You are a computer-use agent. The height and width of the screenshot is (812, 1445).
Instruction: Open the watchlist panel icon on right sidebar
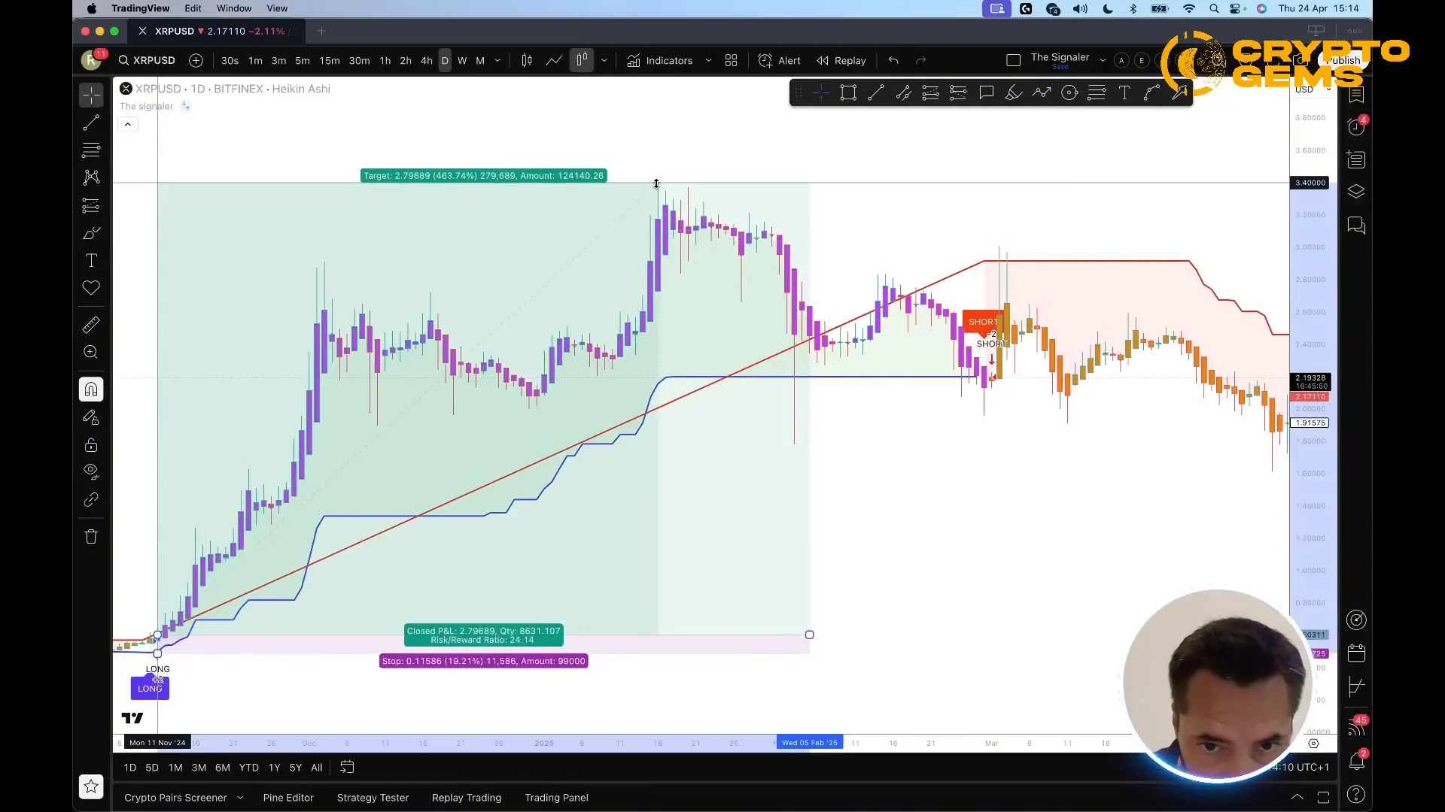1356,94
